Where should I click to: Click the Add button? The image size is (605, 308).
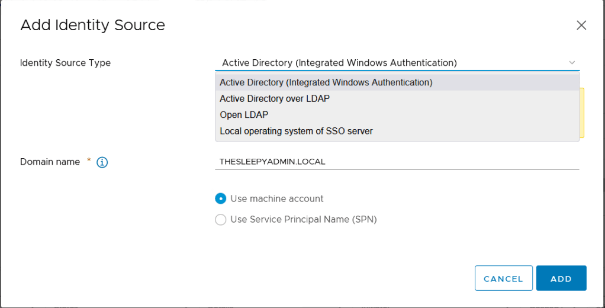[x=561, y=278]
